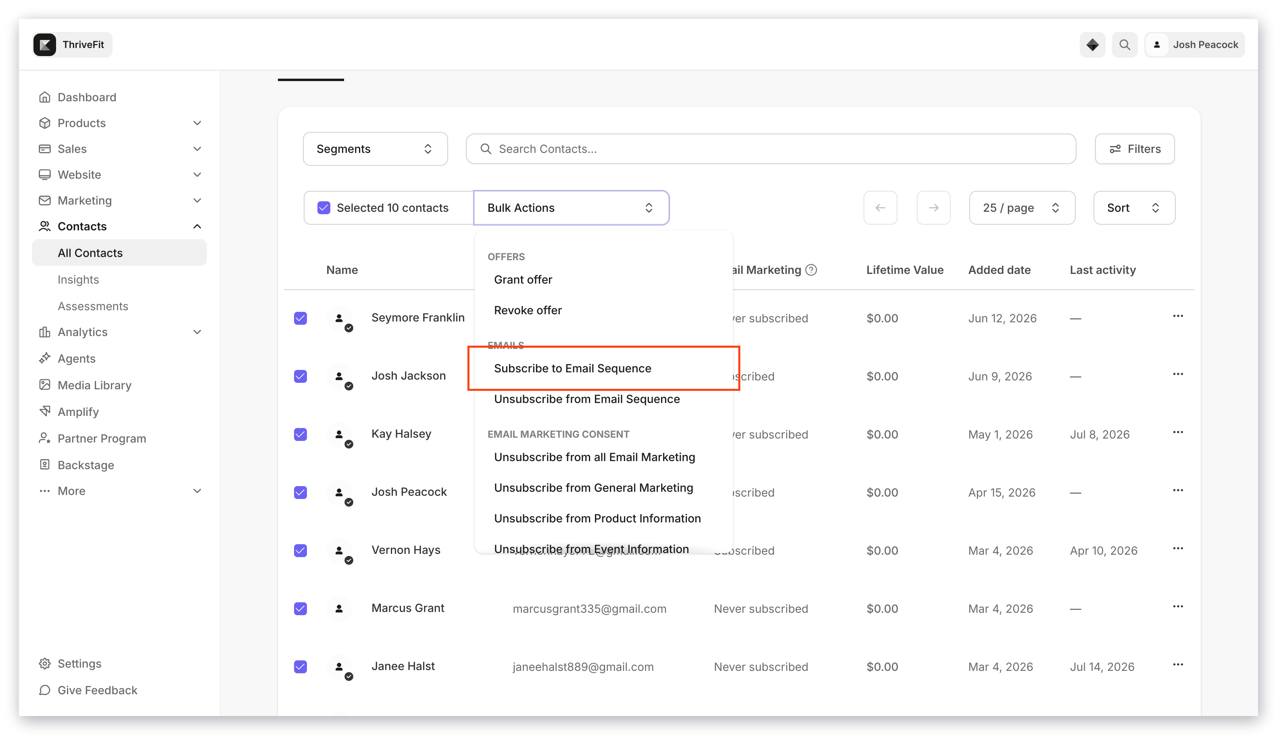Click the Search Contacts input field
Image resolution: width=1277 pixels, height=735 pixels.
770,148
